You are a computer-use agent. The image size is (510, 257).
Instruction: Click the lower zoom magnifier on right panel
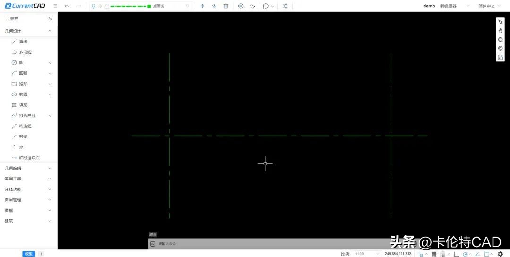(x=500, y=49)
